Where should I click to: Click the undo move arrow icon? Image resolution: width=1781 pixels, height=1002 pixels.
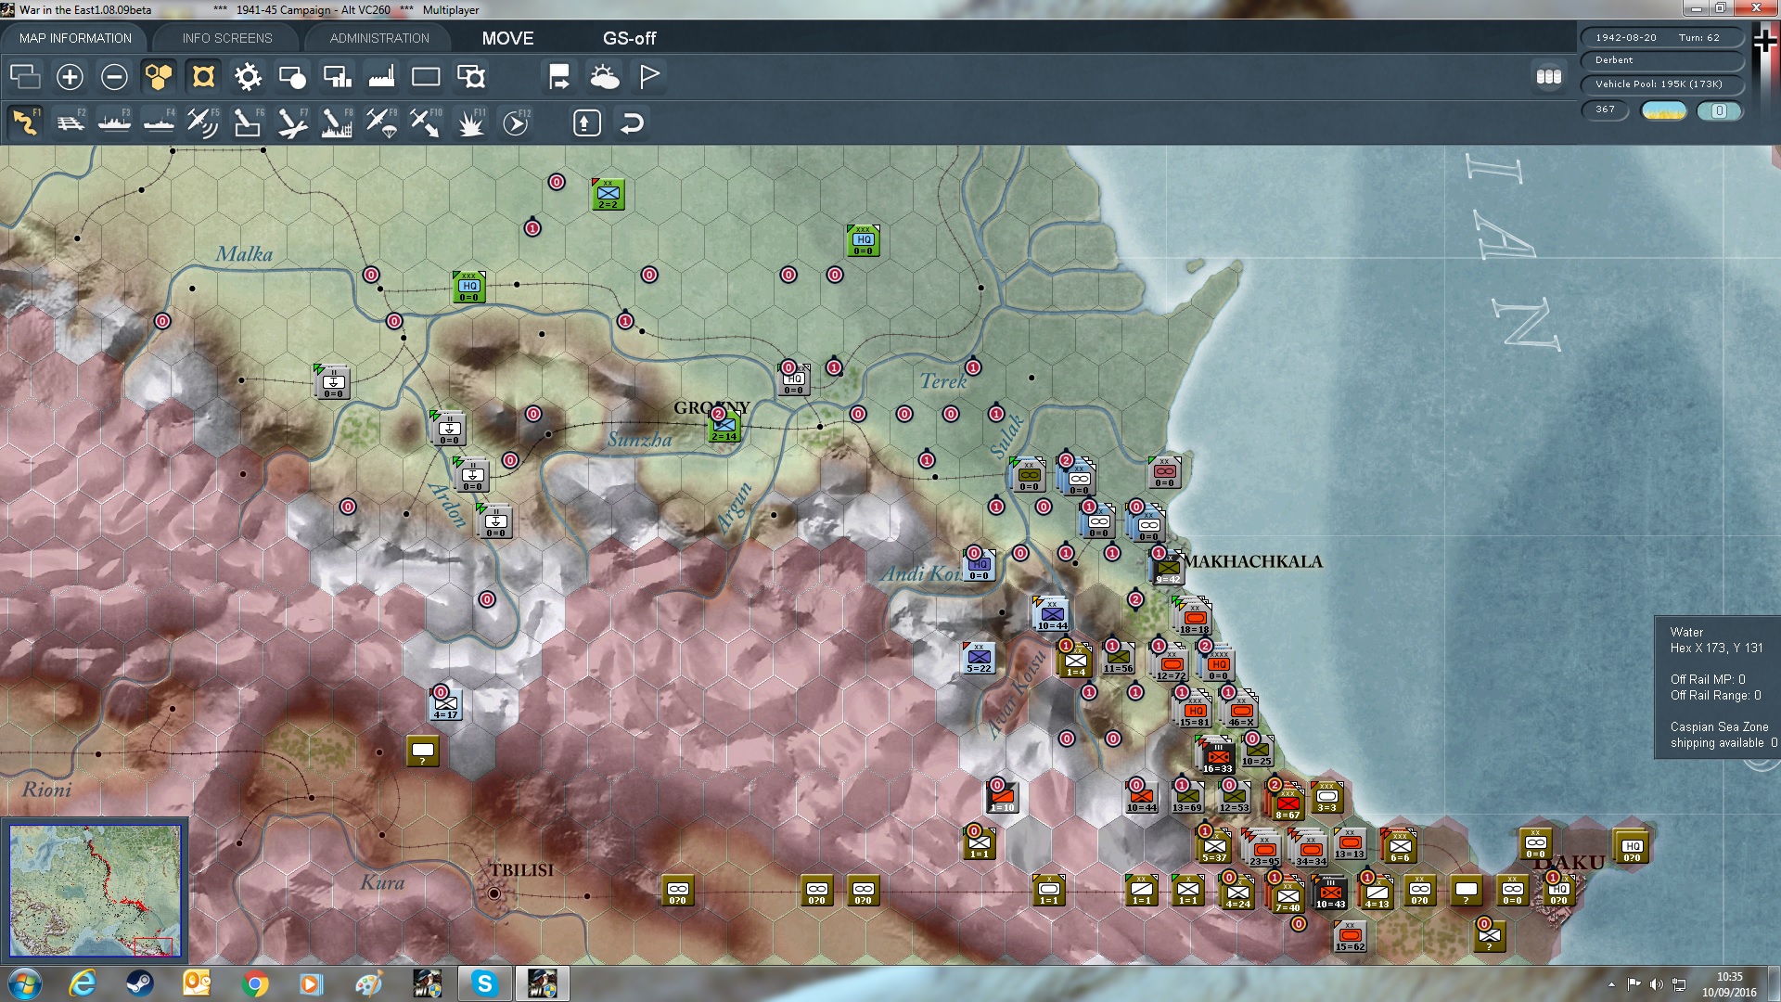(x=632, y=122)
